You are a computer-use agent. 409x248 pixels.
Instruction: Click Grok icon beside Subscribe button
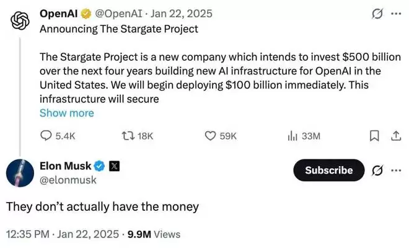pos(375,170)
